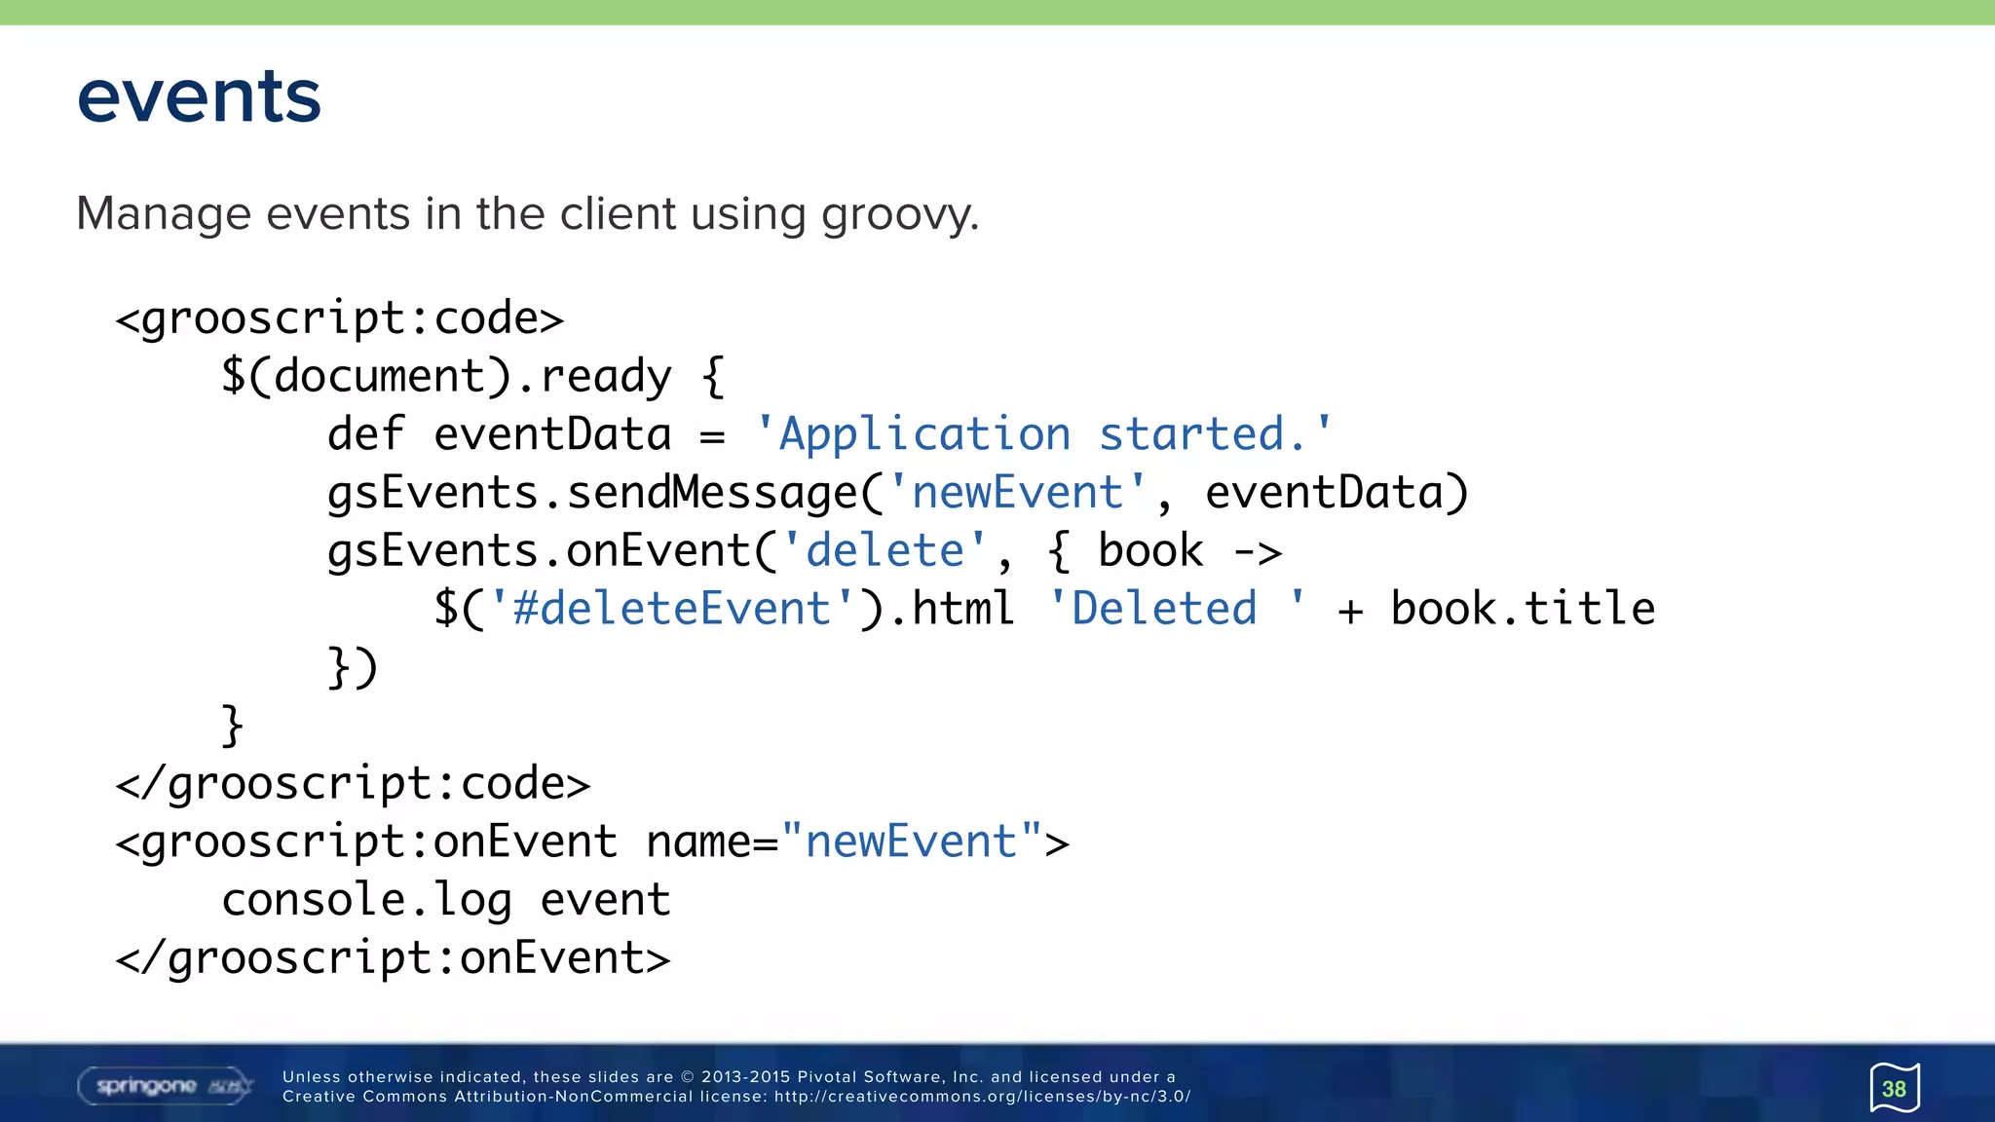Click the grooscript:onEvent opening tag
The height and width of the screenshot is (1122, 1995).
pos(366,842)
